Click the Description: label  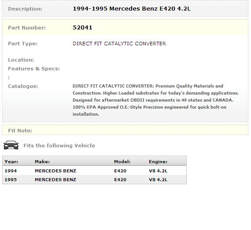[x=25, y=9]
